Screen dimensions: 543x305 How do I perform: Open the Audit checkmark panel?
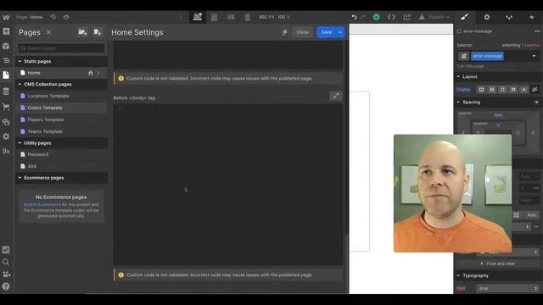6,250
